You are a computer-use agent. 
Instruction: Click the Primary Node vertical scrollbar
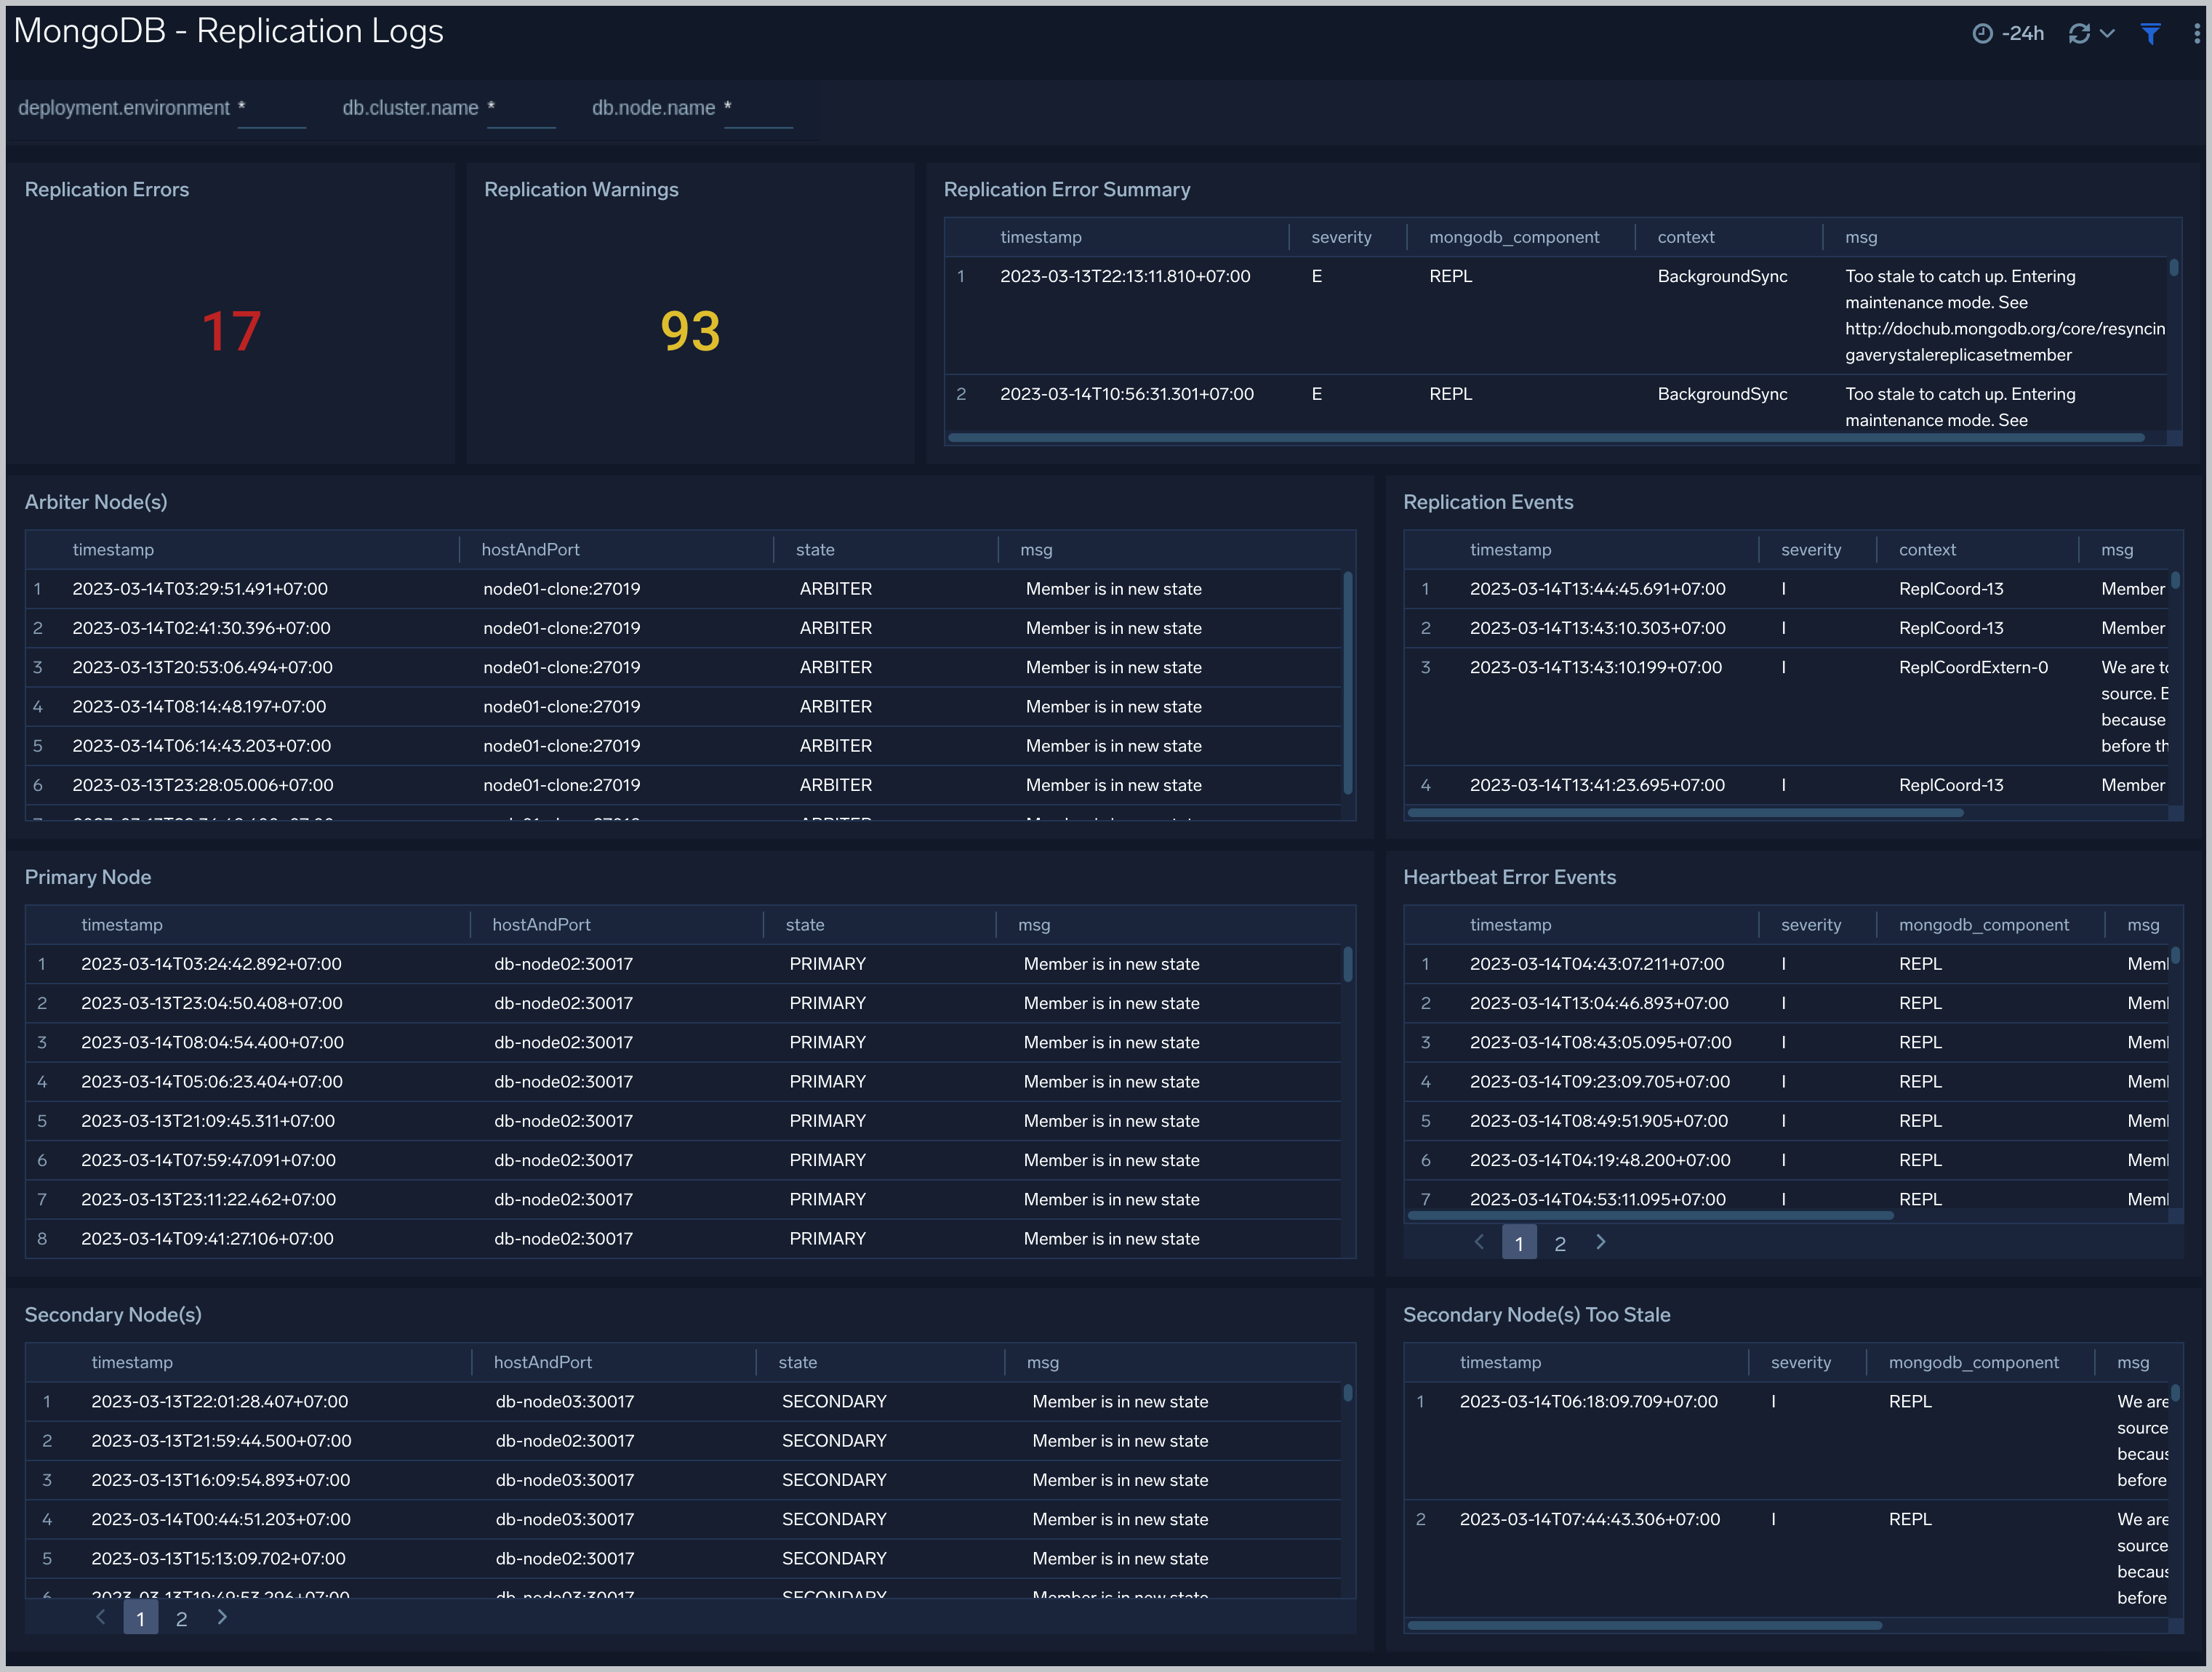point(1348,964)
